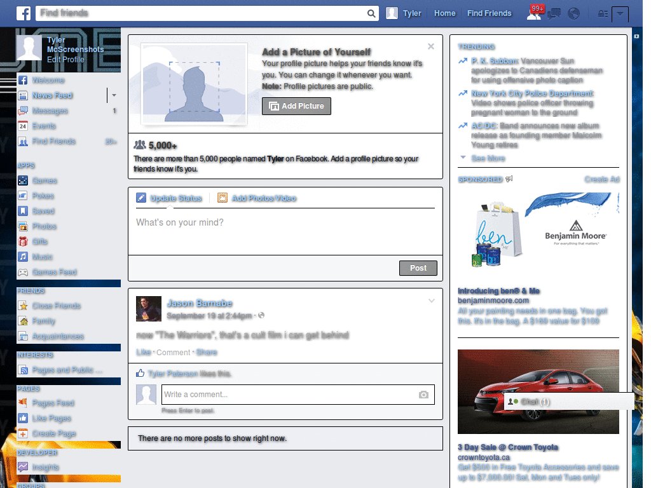Go to Home in top bar
The height and width of the screenshot is (488, 651).
(444, 13)
